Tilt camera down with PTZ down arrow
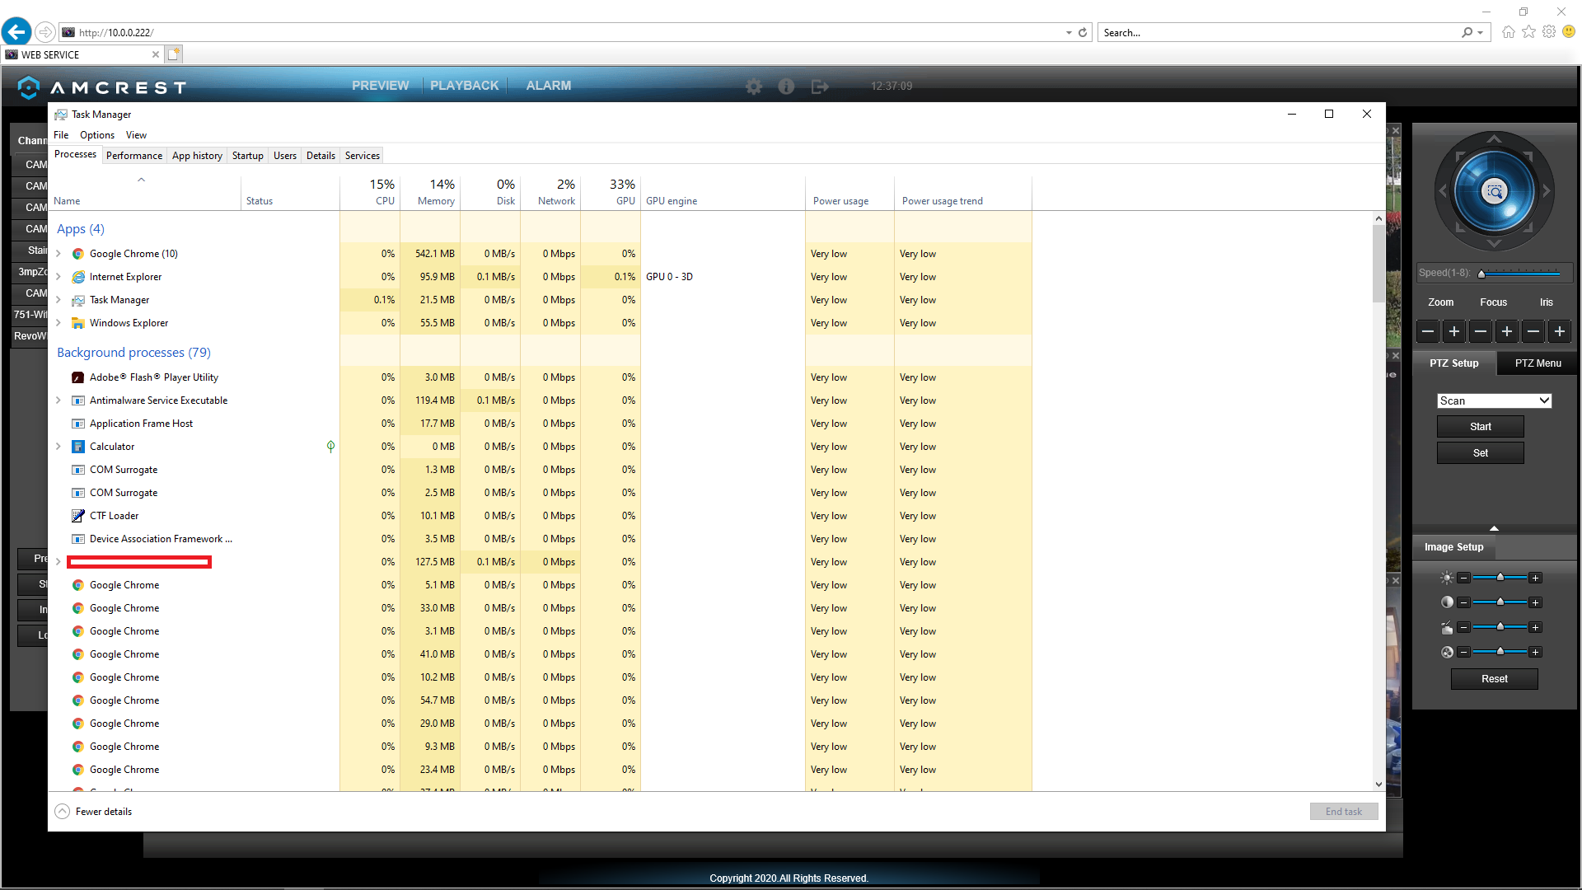This screenshot has height=890, width=1582. pos(1494,243)
